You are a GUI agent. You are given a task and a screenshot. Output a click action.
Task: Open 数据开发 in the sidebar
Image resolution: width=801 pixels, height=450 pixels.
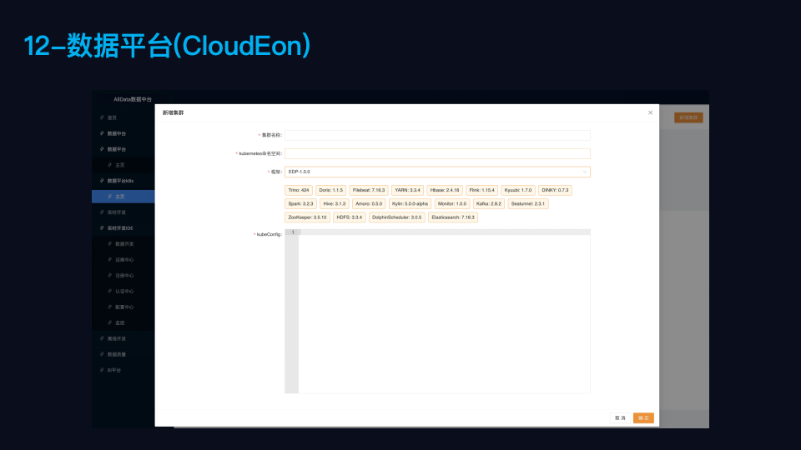click(123, 244)
